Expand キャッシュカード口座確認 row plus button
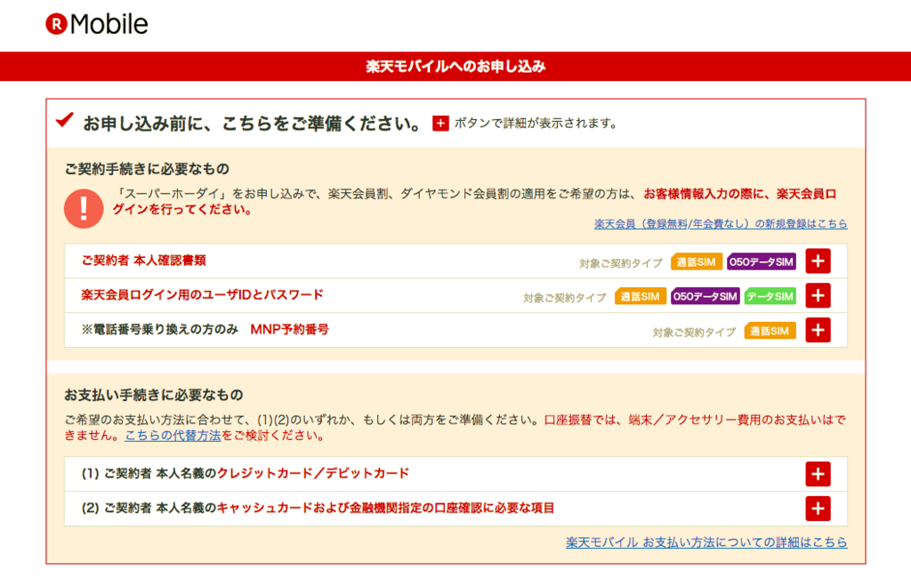 (x=818, y=509)
